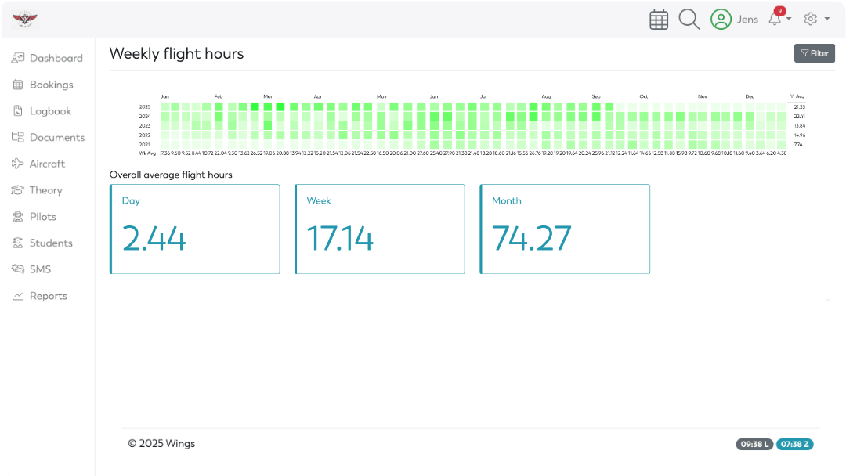
Task: Select the Week average hours card
Action: [x=380, y=229]
